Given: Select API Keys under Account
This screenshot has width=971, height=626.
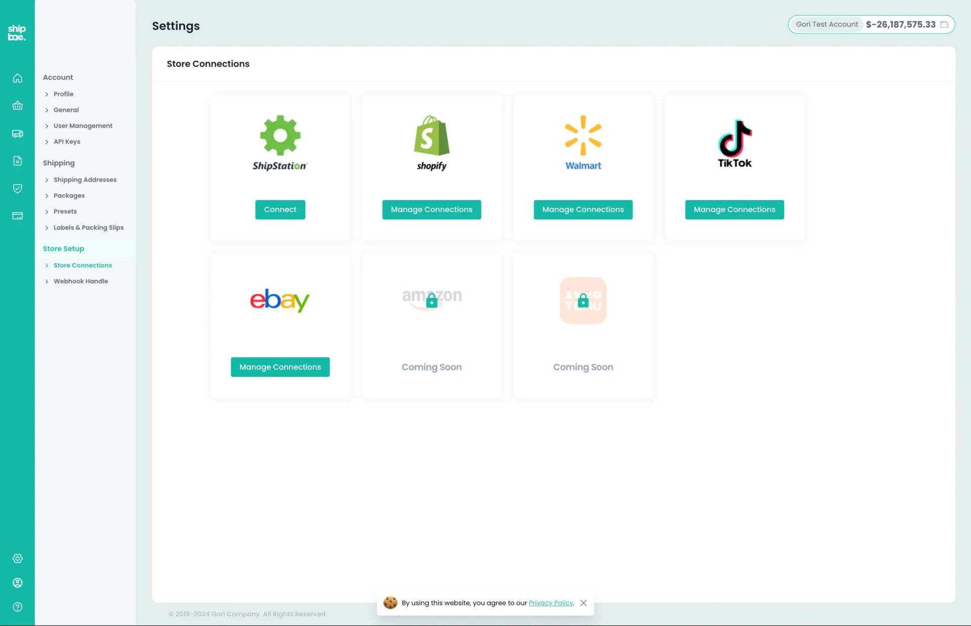Looking at the screenshot, I should [x=67, y=141].
